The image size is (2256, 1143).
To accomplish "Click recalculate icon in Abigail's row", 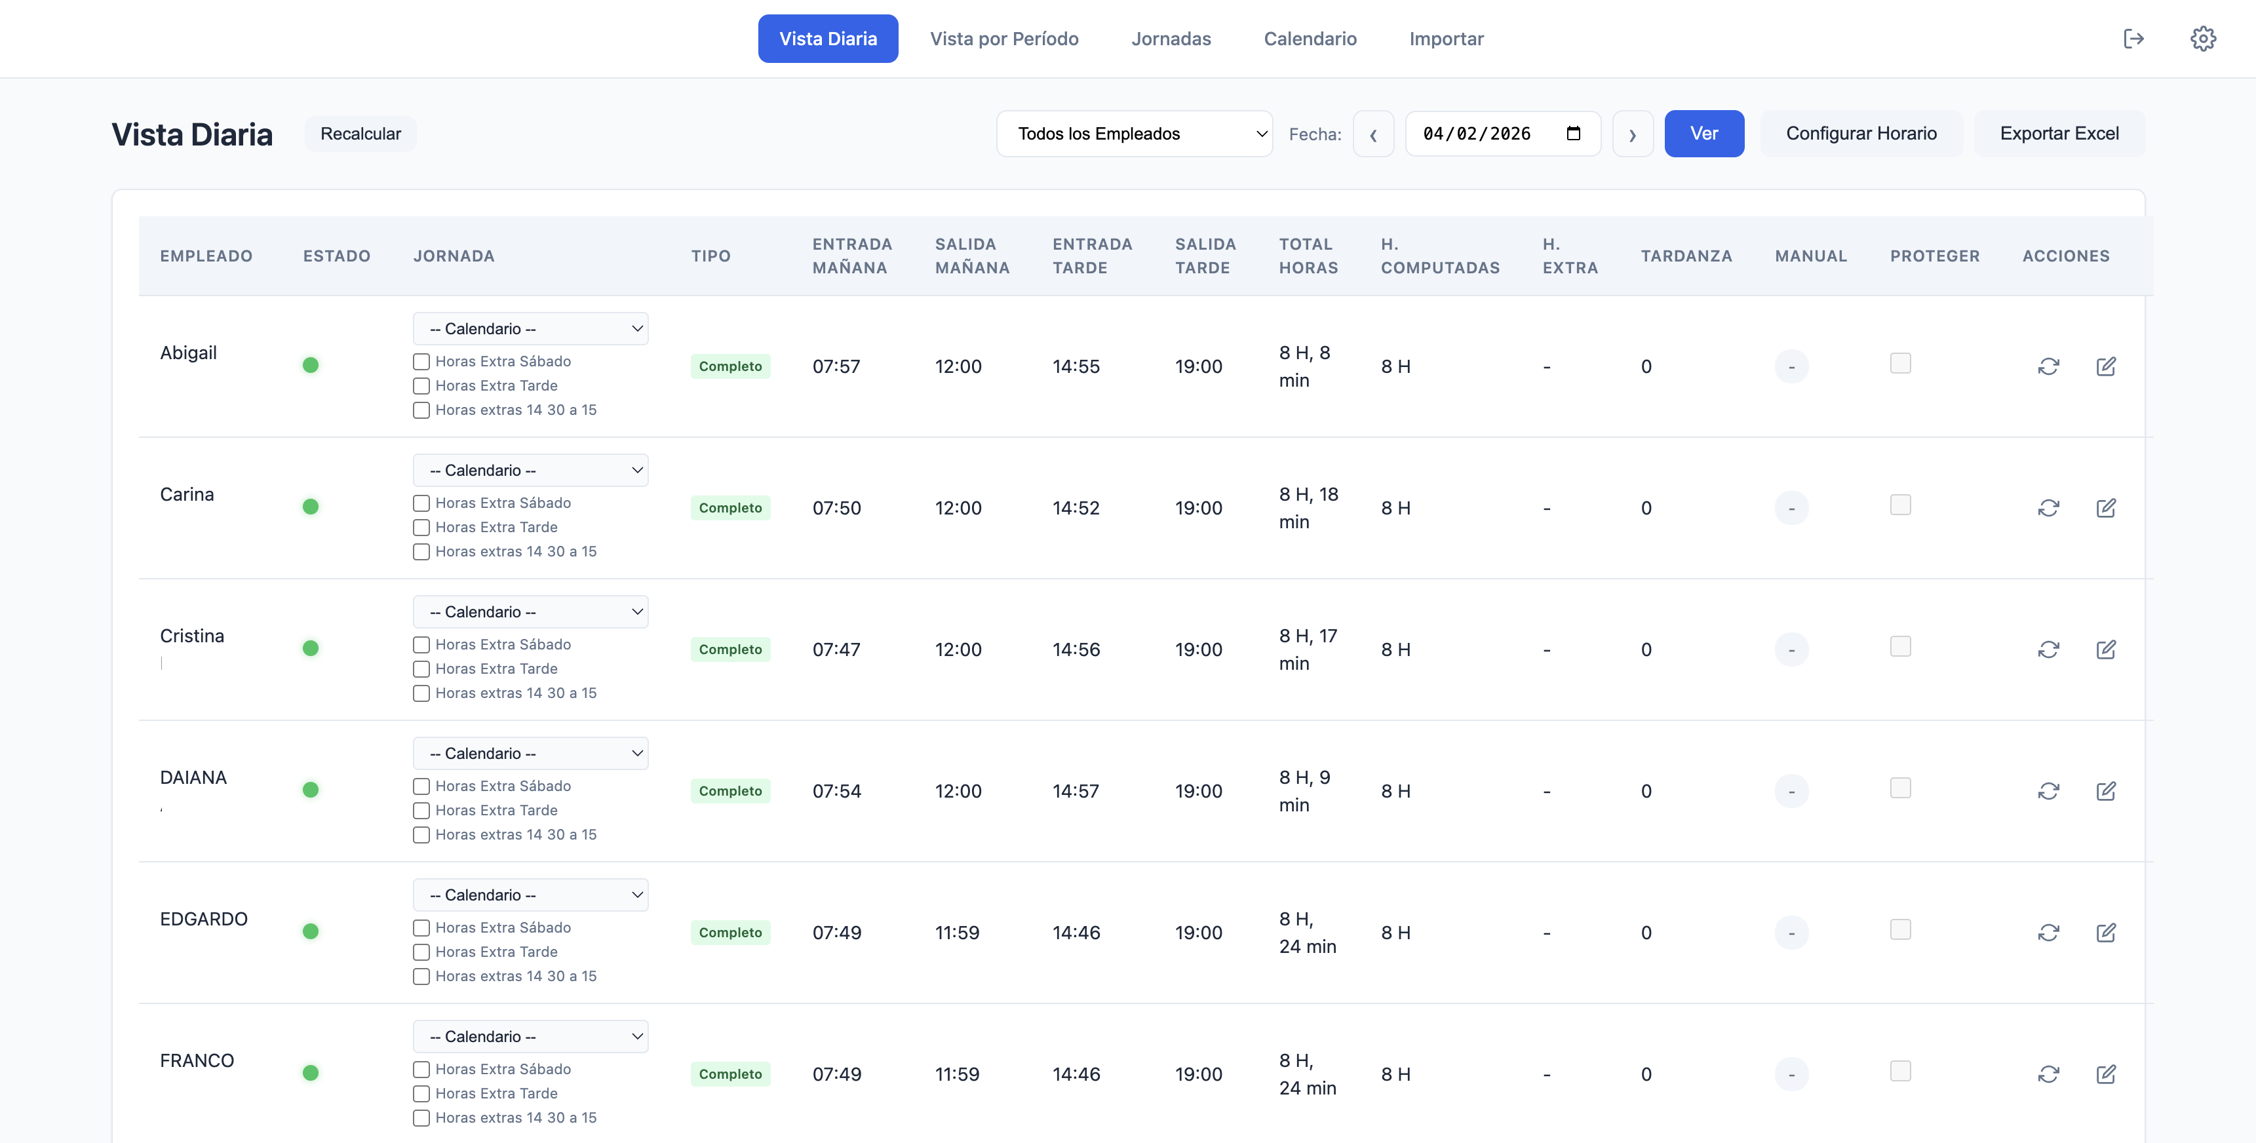I will tap(2048, 366).
